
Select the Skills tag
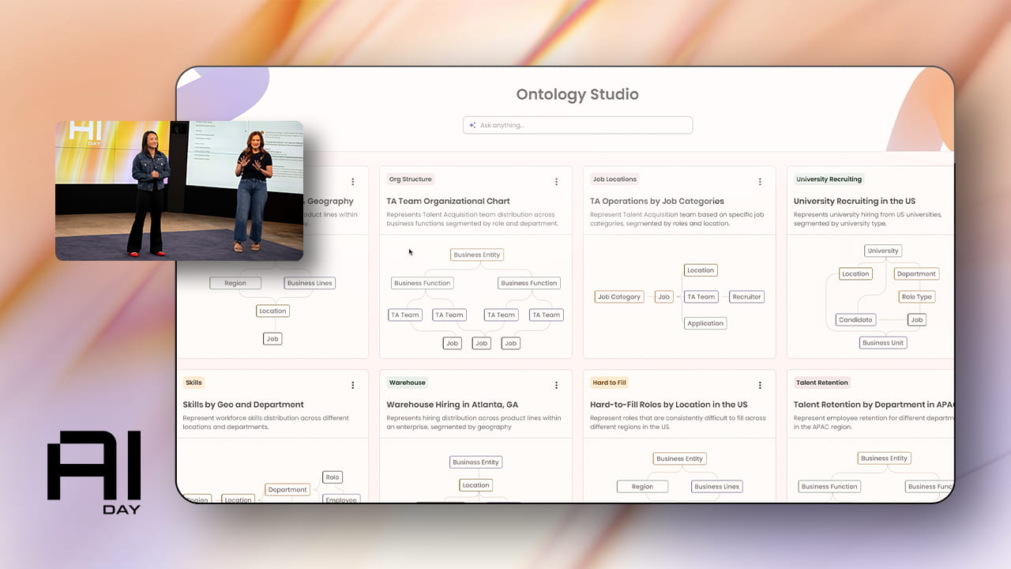point(194,382)
